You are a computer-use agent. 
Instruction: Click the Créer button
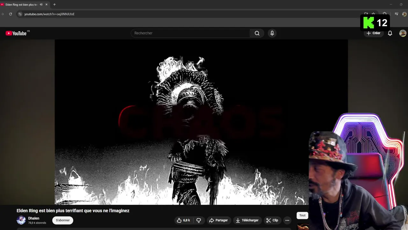click(373, 33)
